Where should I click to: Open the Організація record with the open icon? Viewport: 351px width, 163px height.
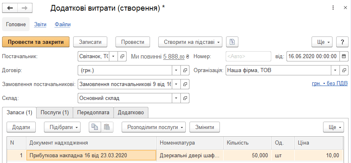[x=344, y=70]
